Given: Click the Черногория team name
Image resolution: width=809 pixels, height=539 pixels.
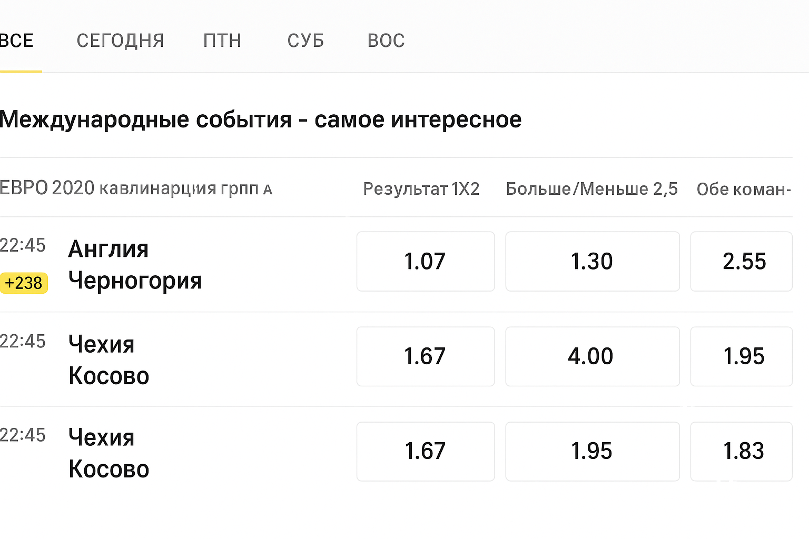Looking at the screenshot, I should point(135,281).
